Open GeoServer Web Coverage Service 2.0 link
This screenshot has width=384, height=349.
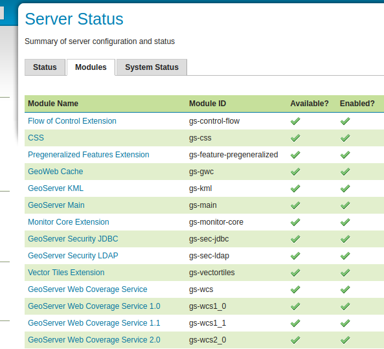click(94, 340)
